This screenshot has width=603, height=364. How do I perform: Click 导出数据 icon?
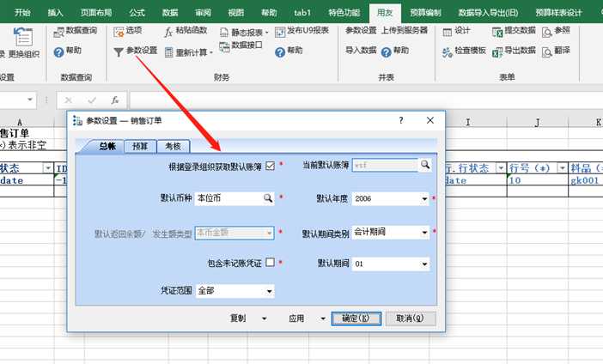pyautogui.click(x=497, y=52)
